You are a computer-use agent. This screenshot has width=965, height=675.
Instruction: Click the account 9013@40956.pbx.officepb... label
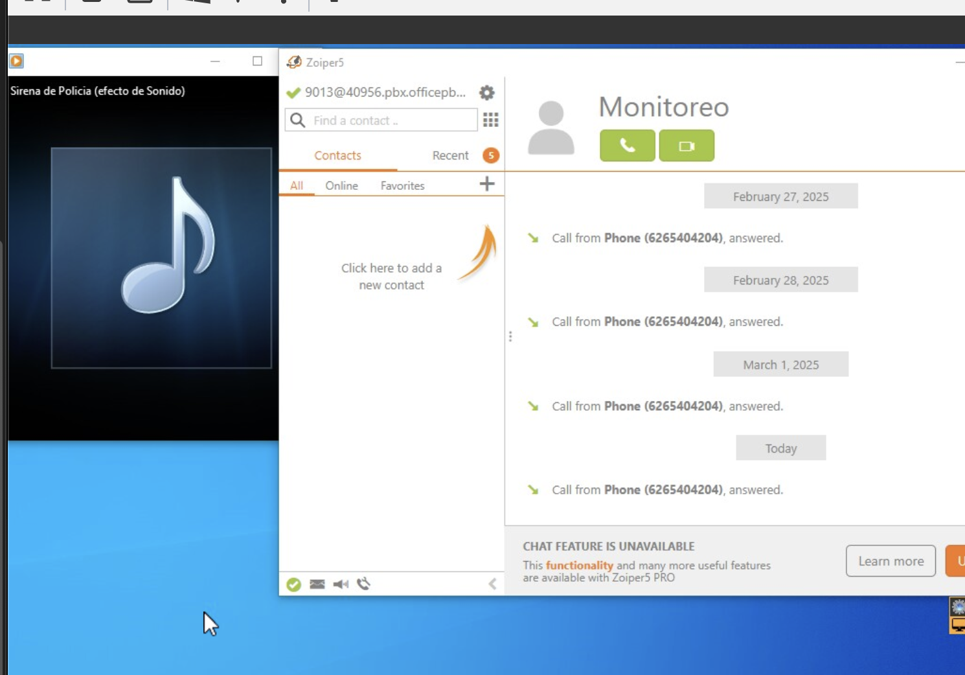pos(385,93)
